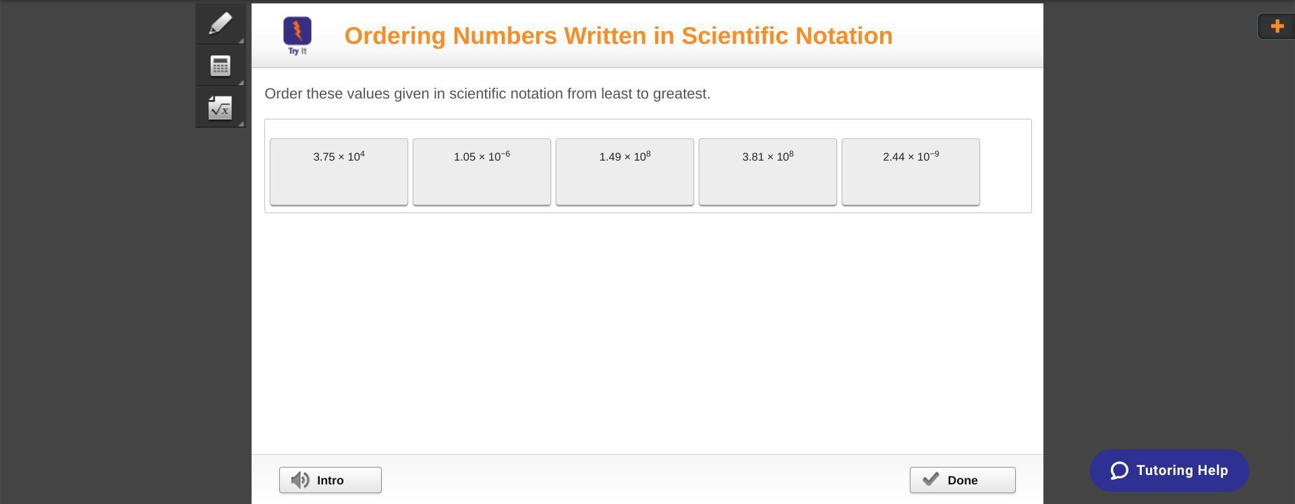Pick the 1.49 × 10⁸ tile
The height and width of the screenshot is (504, 1295).
[625, 171]
